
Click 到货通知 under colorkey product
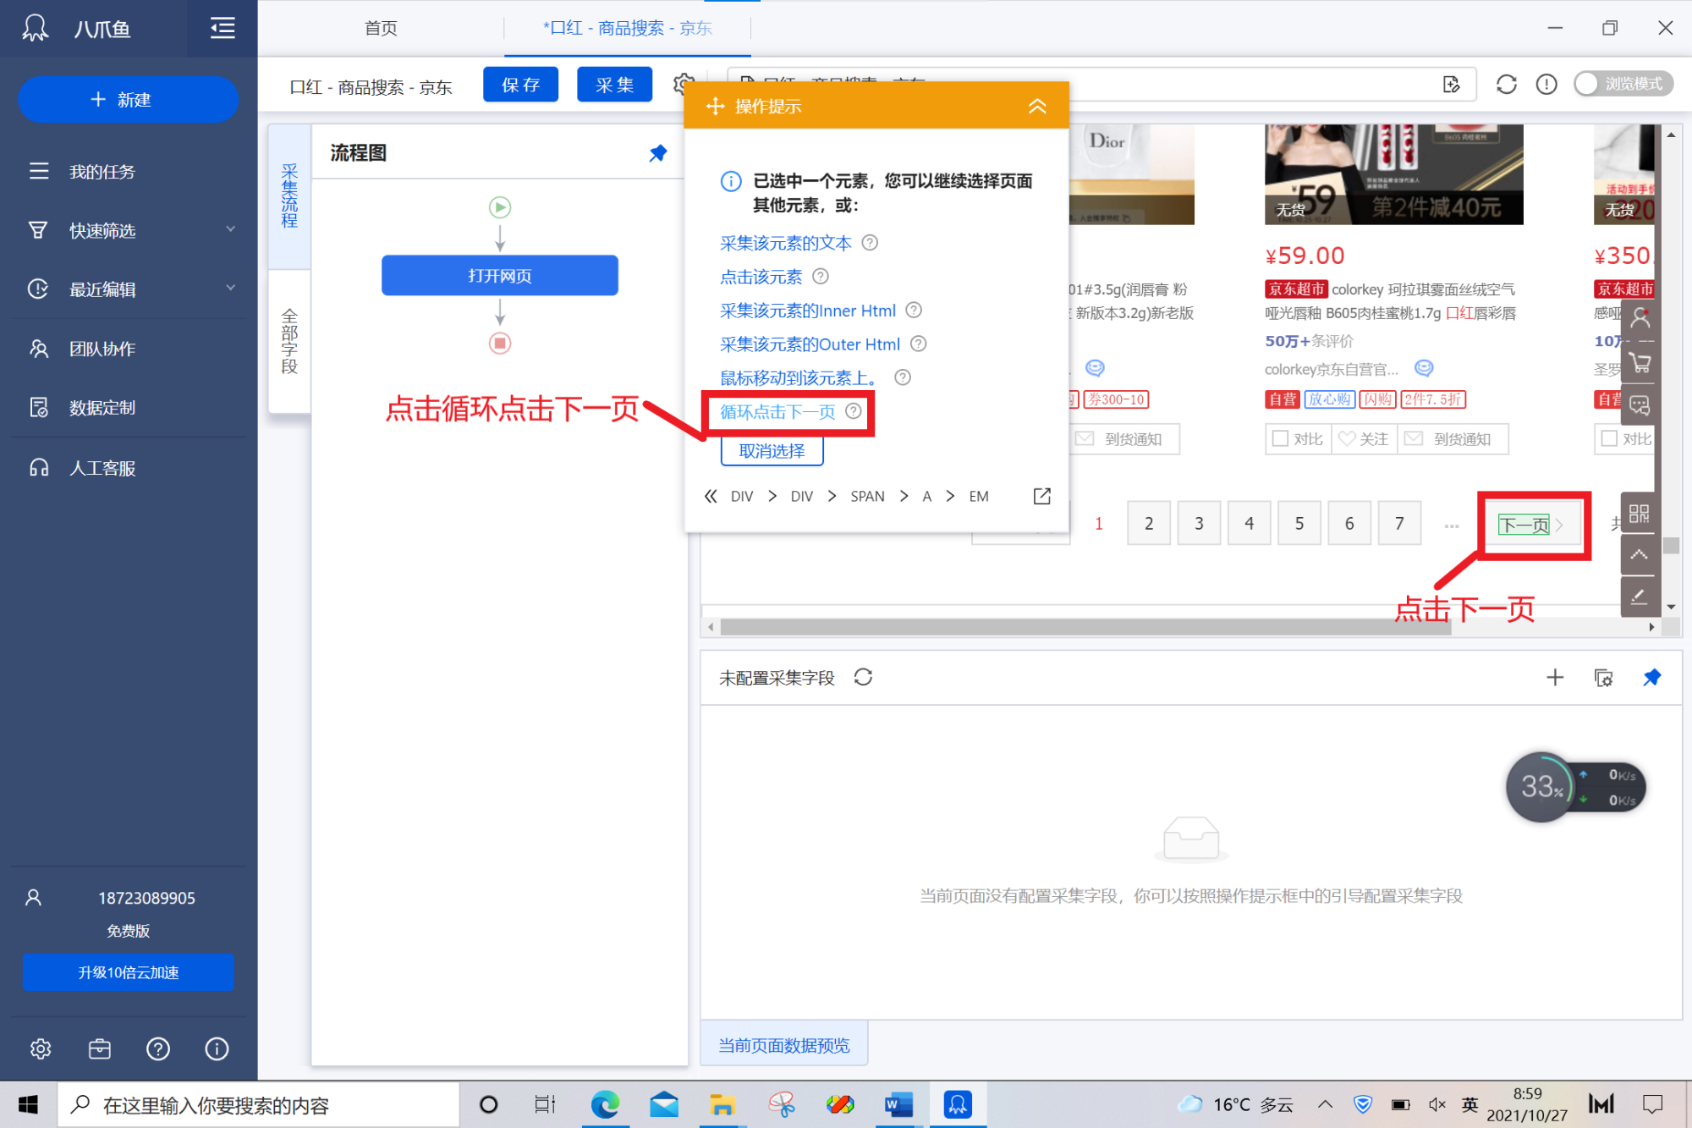tap(1453, 438)
